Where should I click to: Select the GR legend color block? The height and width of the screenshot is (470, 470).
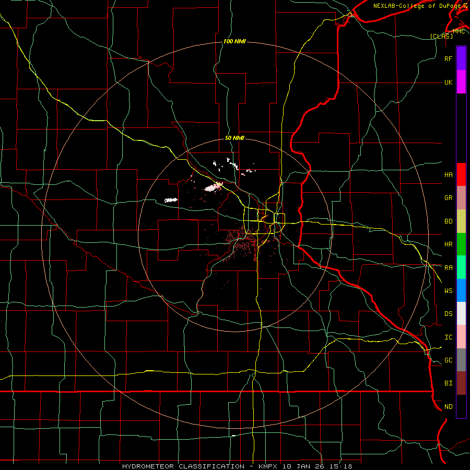click(x=461, y=198)
